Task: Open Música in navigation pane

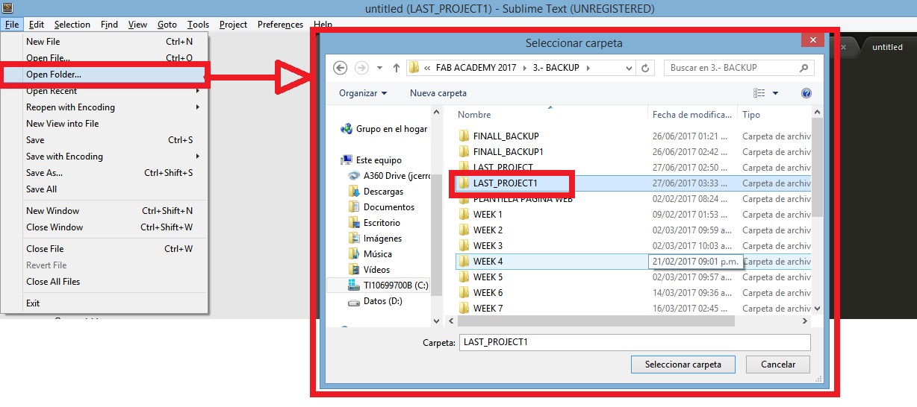Action: (370, 254)
